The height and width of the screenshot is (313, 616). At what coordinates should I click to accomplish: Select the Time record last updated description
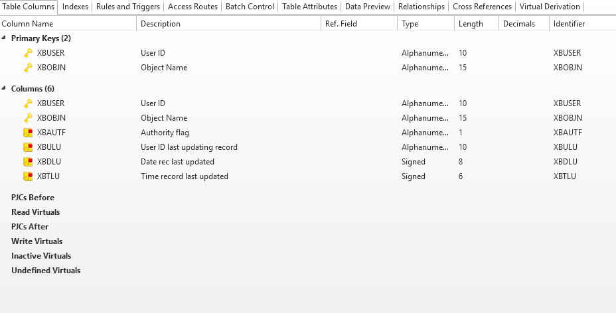[185, 176]
